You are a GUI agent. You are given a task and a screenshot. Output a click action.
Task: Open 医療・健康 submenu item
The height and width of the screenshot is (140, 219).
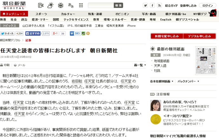coord(138,20)
